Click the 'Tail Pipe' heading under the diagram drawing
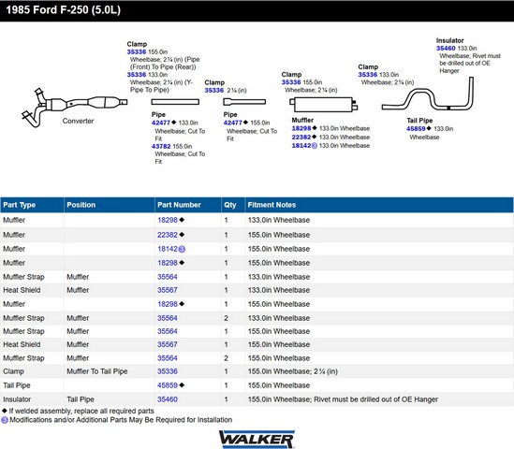The width and height of the screenshot is (514, 449). (x=419, y=121)
